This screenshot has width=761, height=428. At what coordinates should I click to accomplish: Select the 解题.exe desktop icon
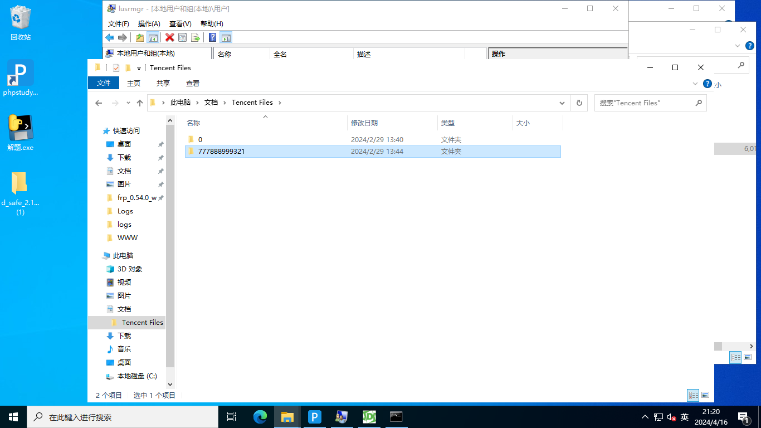point(20,133)
